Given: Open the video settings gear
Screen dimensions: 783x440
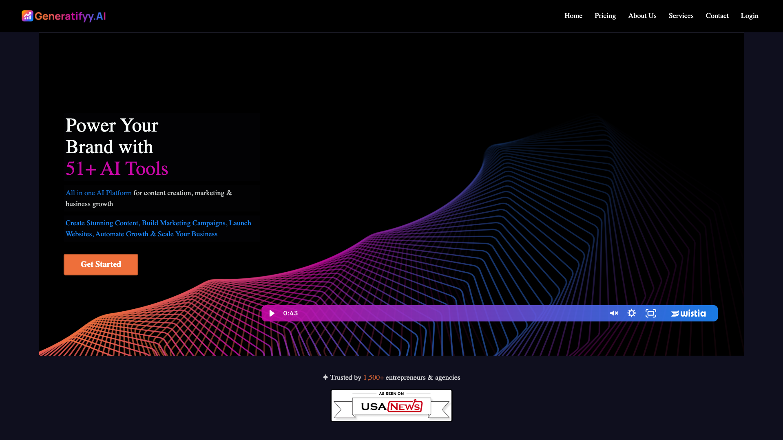Looking at the screenshot, I should coord(632,313).
